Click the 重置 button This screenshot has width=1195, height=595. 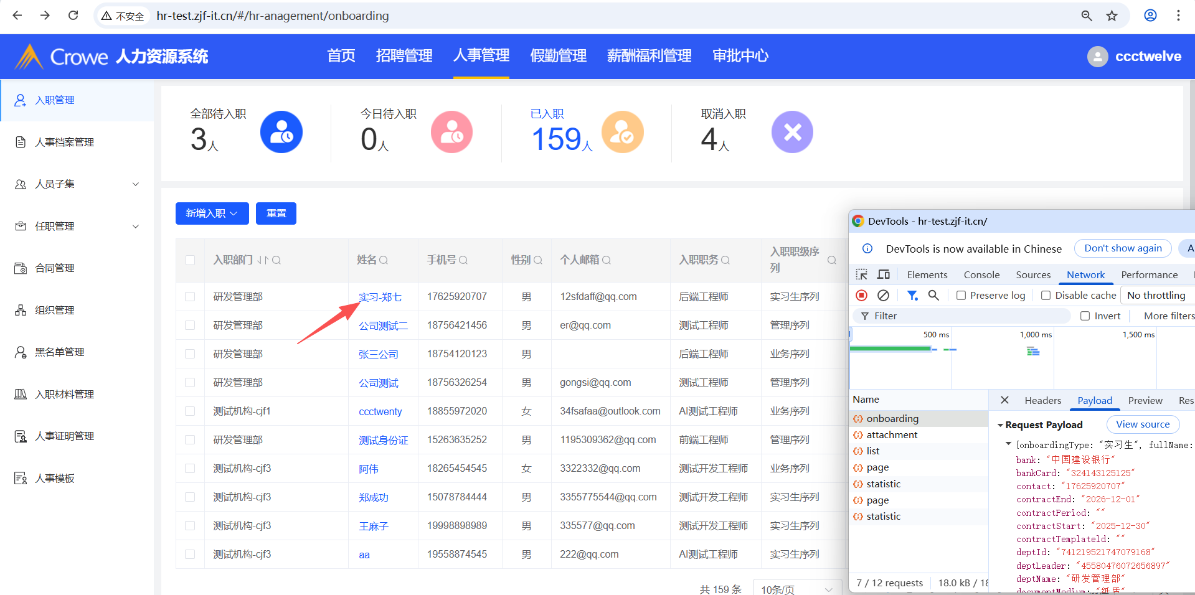tap(276, 213)
